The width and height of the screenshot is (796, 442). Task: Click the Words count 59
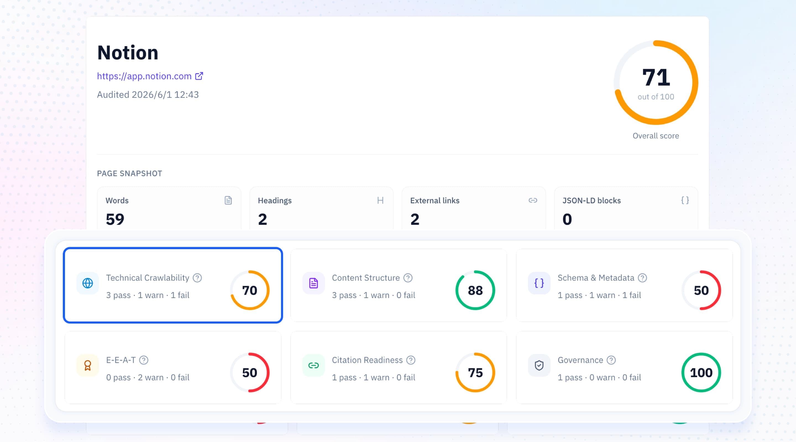[x=115, y=219]
